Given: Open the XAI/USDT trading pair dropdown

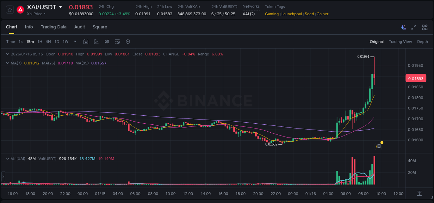Looking at the screenshot, I should pyautogui.click(x=61, y=7).
